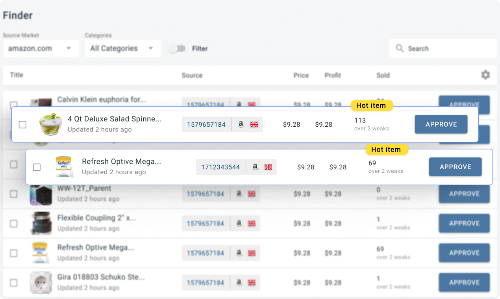Open the Flexible Coupling product thumbnail

click(x=41, y=223)
